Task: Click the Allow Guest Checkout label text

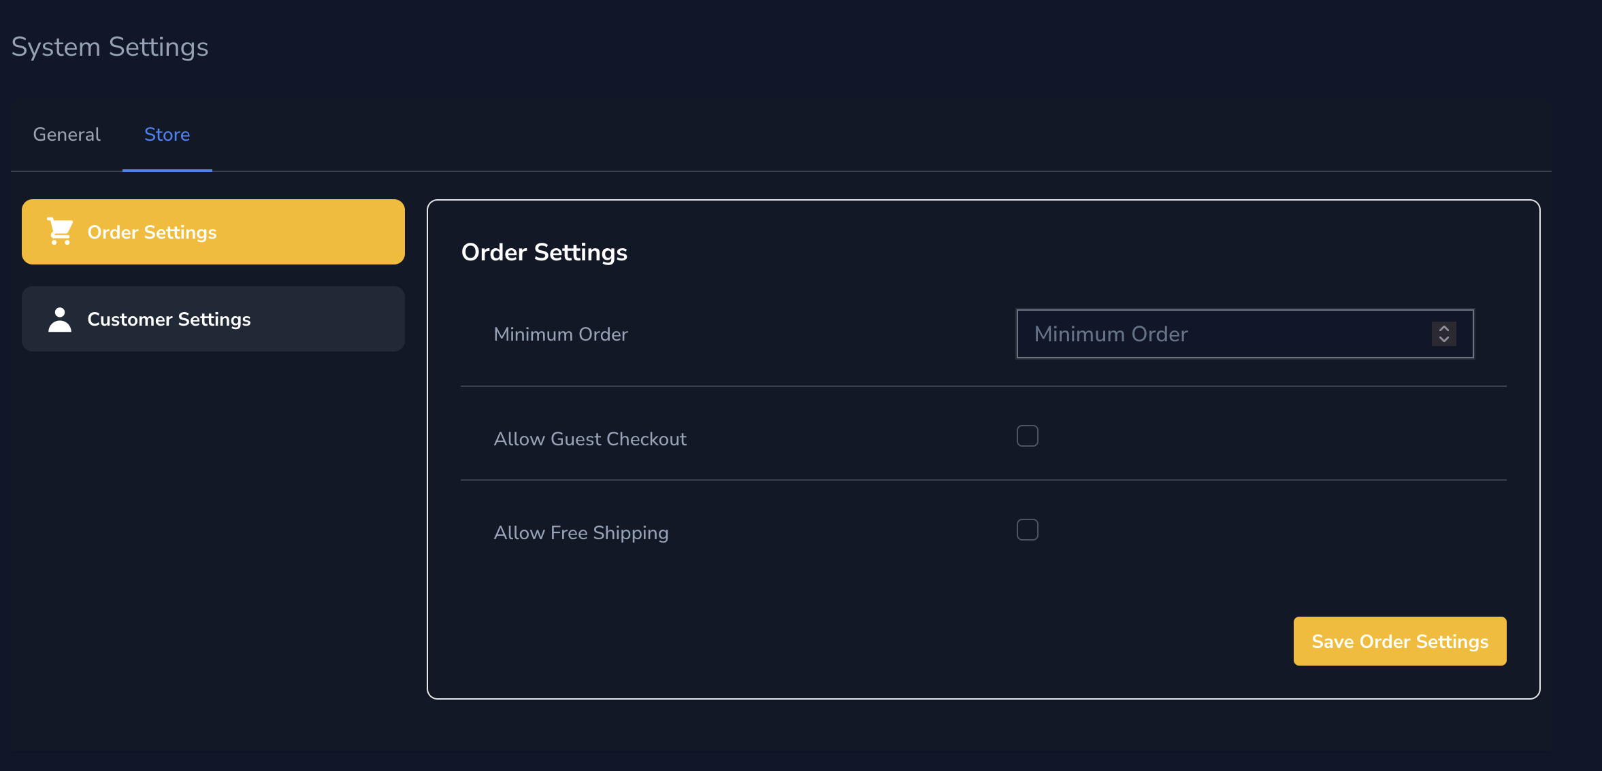Action: pyautogui.click(x=590, y=439)
